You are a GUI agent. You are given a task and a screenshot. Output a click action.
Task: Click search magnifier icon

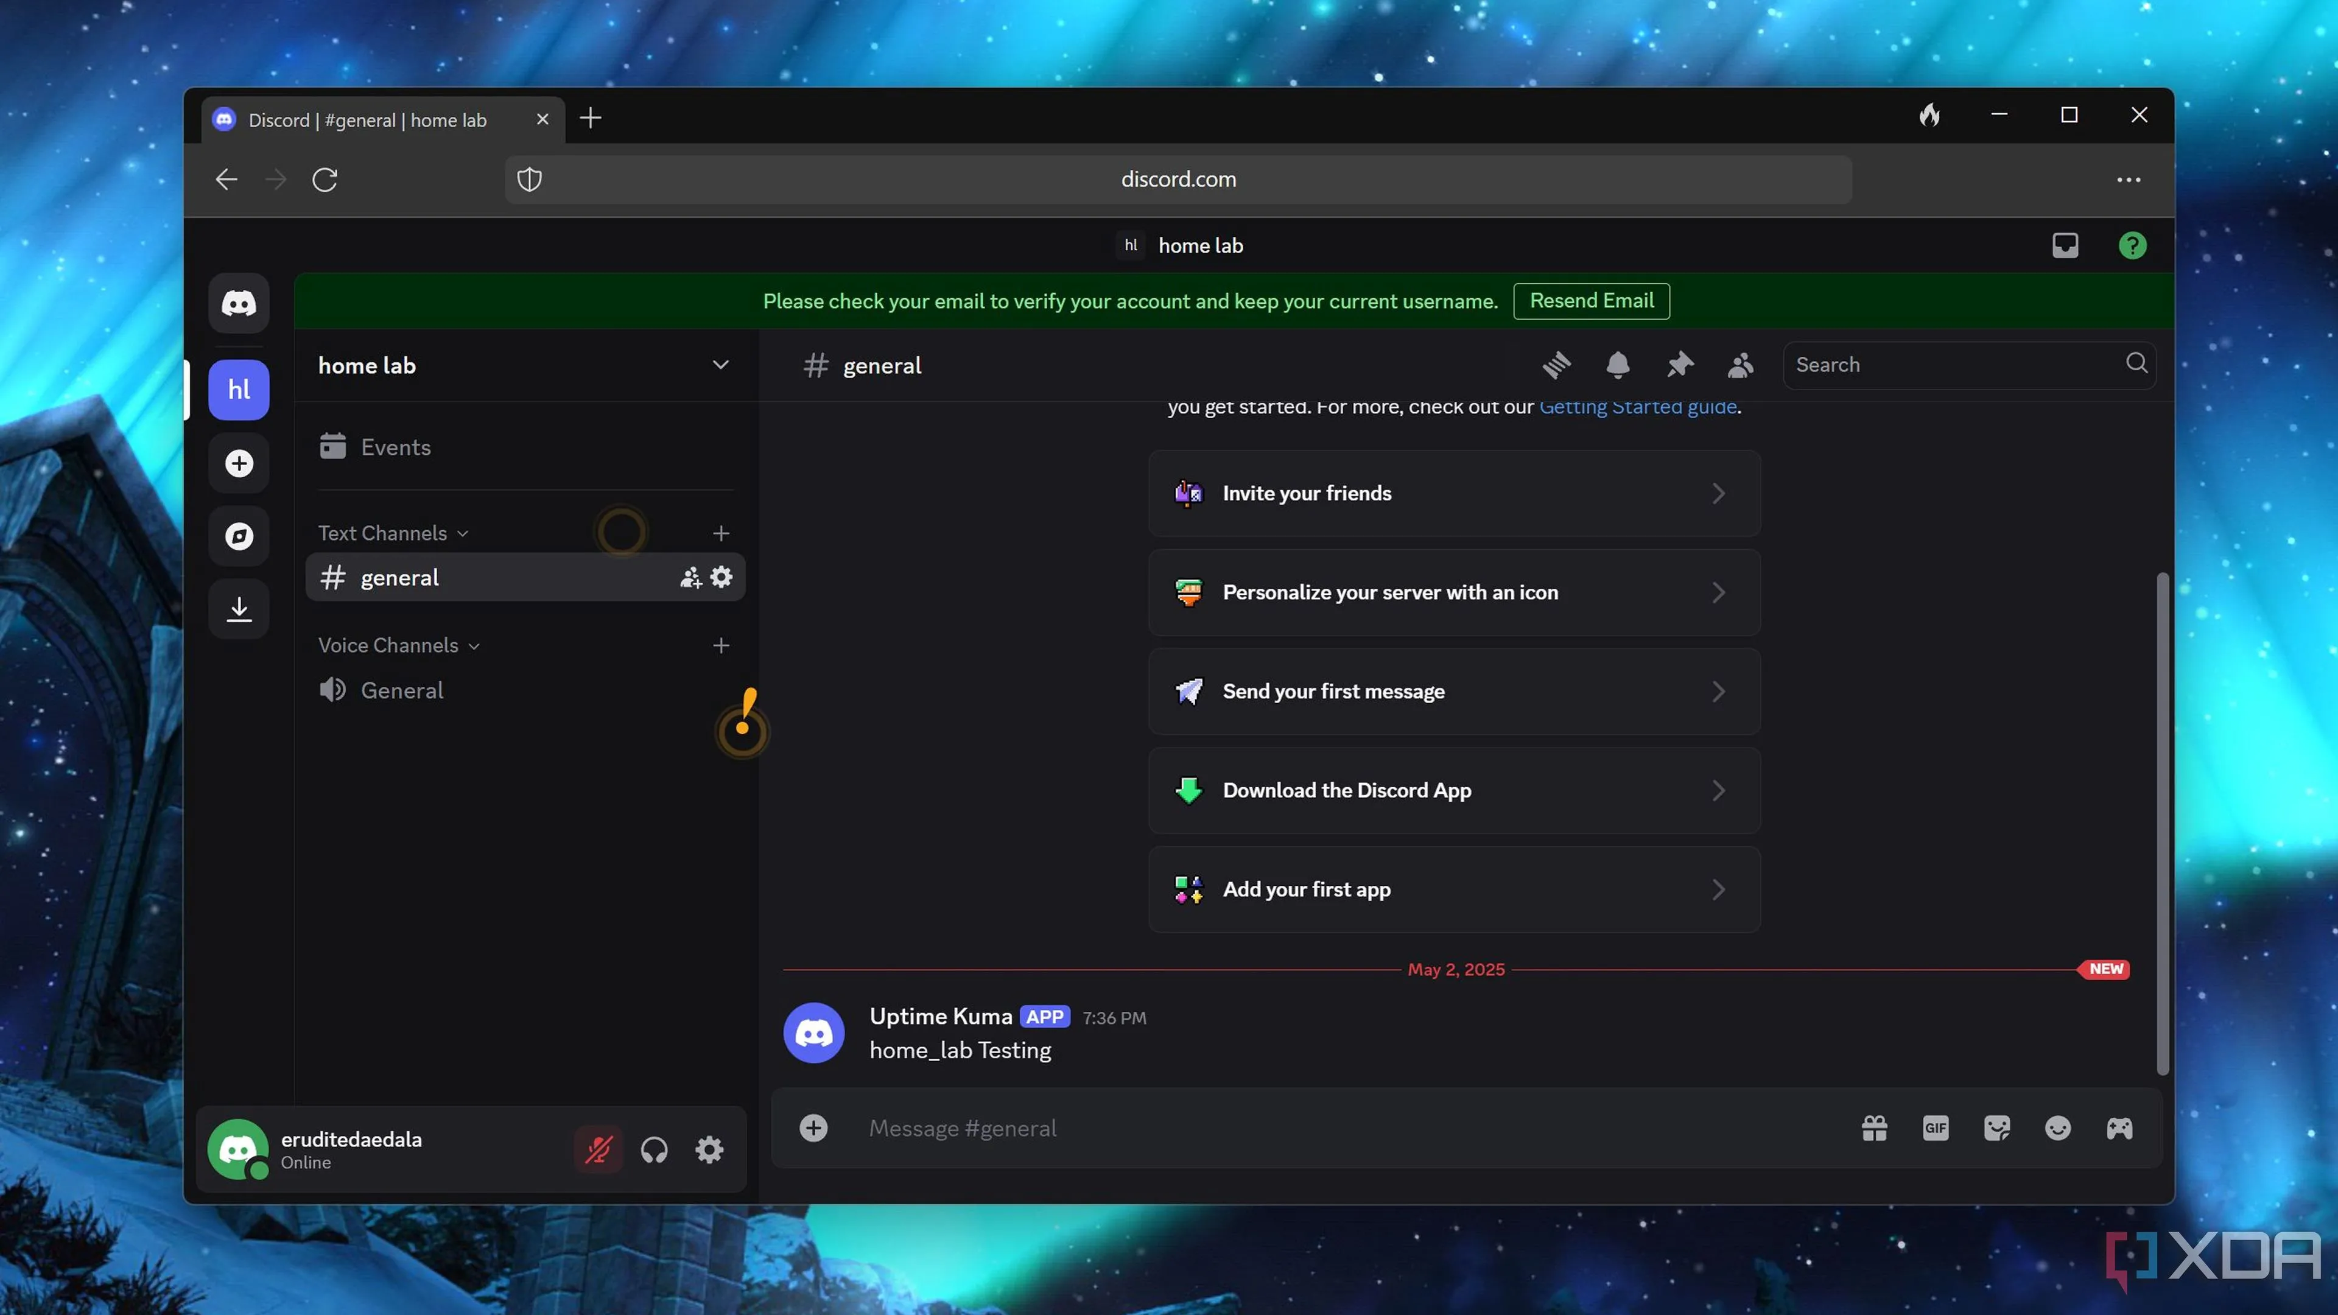pyautogui.click(x=2136, y=363)
